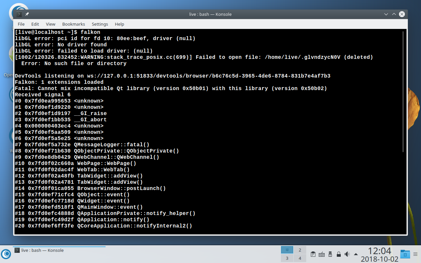Expand hidden system tray icons arrow

356,254
